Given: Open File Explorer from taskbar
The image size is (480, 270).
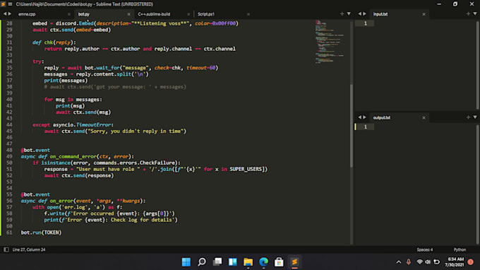Looking at the screenshot, I should 248,262.
